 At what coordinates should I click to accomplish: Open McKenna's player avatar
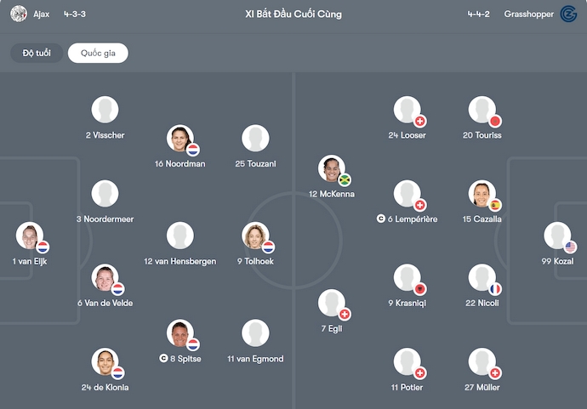333,168
